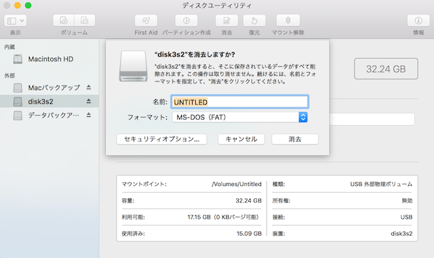Click the 外部 sidebar section header

tap(9, 75)
